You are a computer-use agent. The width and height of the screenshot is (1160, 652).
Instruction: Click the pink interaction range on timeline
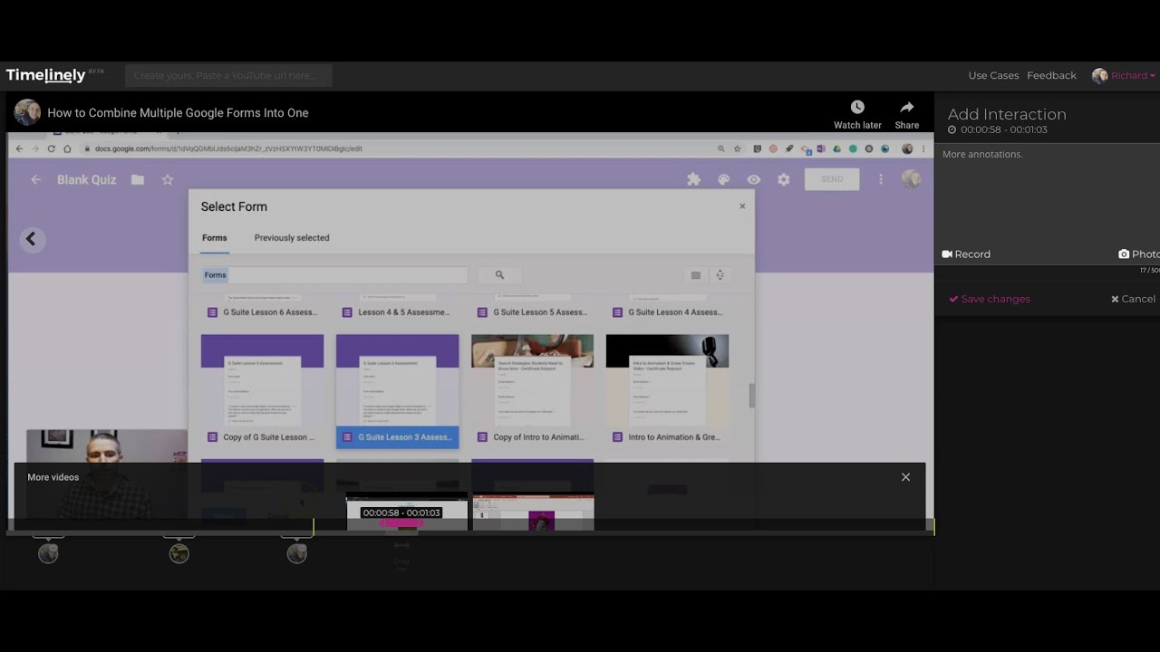pos(401,523)
